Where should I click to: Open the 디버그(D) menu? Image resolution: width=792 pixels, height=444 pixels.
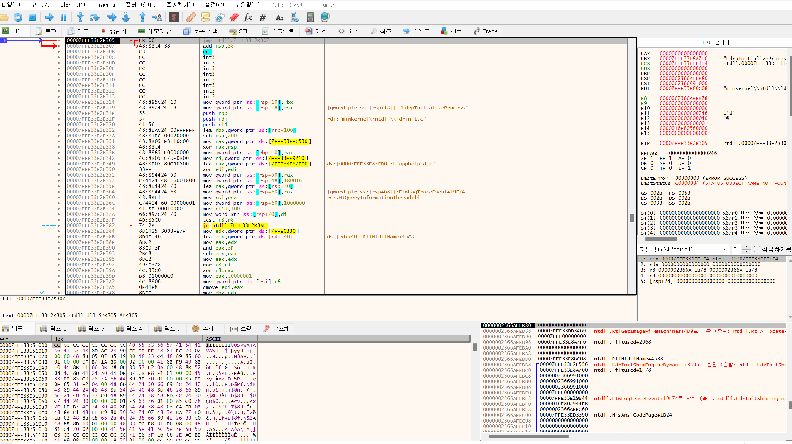[x=72, y=5]
